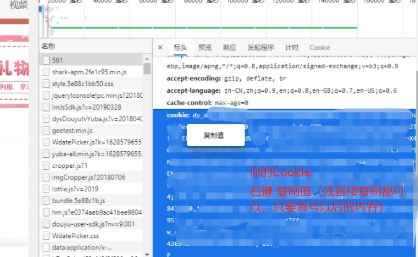Open the 计时 timing tab
Viewport: 418px width, 257px height.
tap(292, 48)
